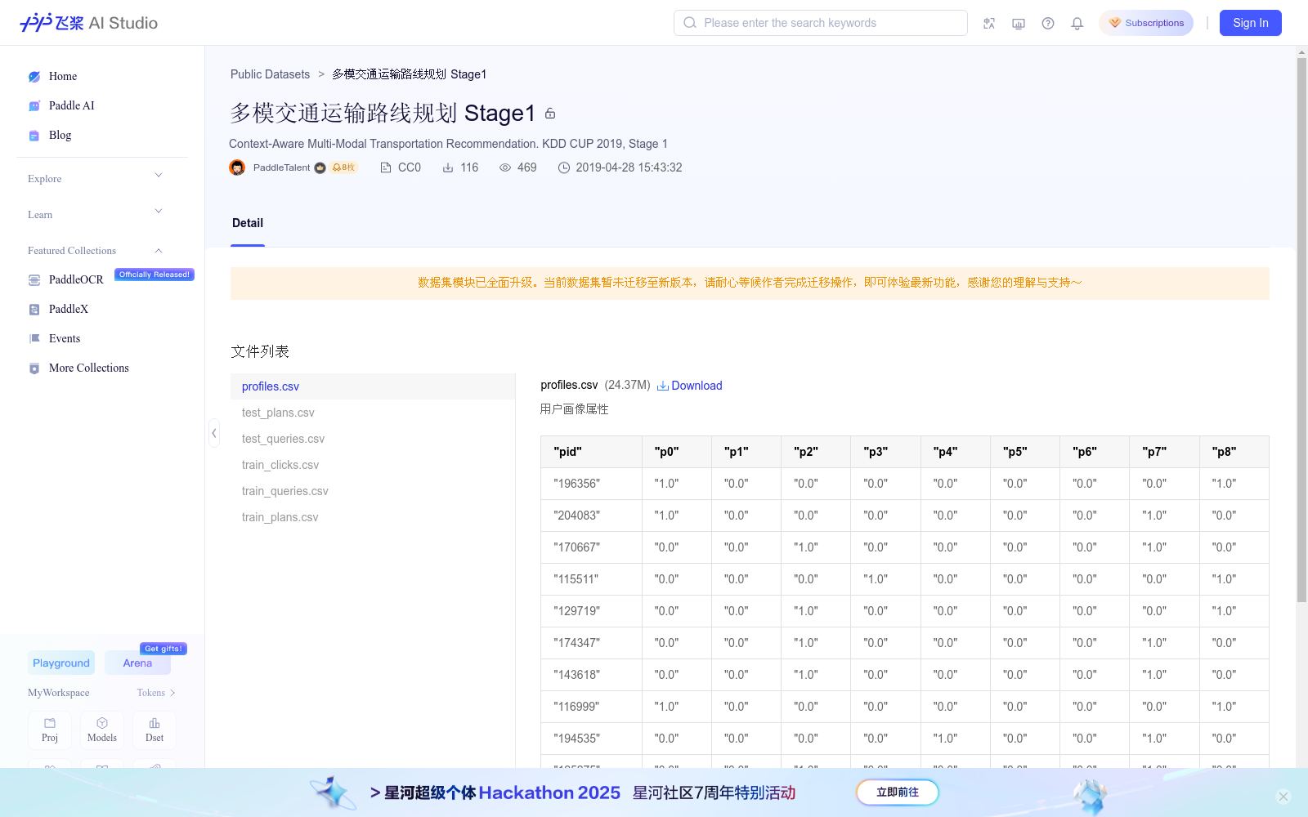Image resolution: width=1308 pixels, height=817 pixels.
Task: Click the PaddleX collection icon
Action: (34, 309)
